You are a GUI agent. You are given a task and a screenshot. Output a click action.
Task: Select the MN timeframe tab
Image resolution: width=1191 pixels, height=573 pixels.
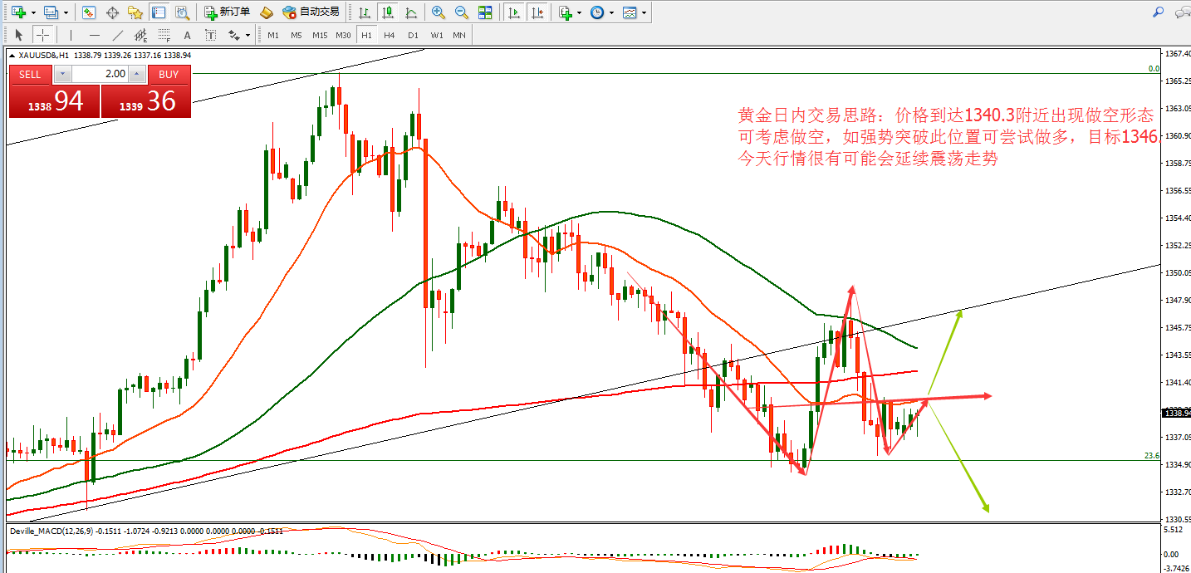459,35
